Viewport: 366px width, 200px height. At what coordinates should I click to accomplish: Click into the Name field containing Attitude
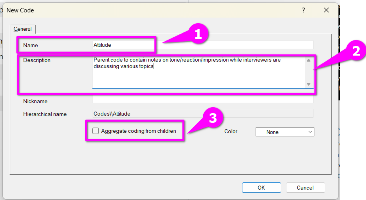click(x=202, y=45)
